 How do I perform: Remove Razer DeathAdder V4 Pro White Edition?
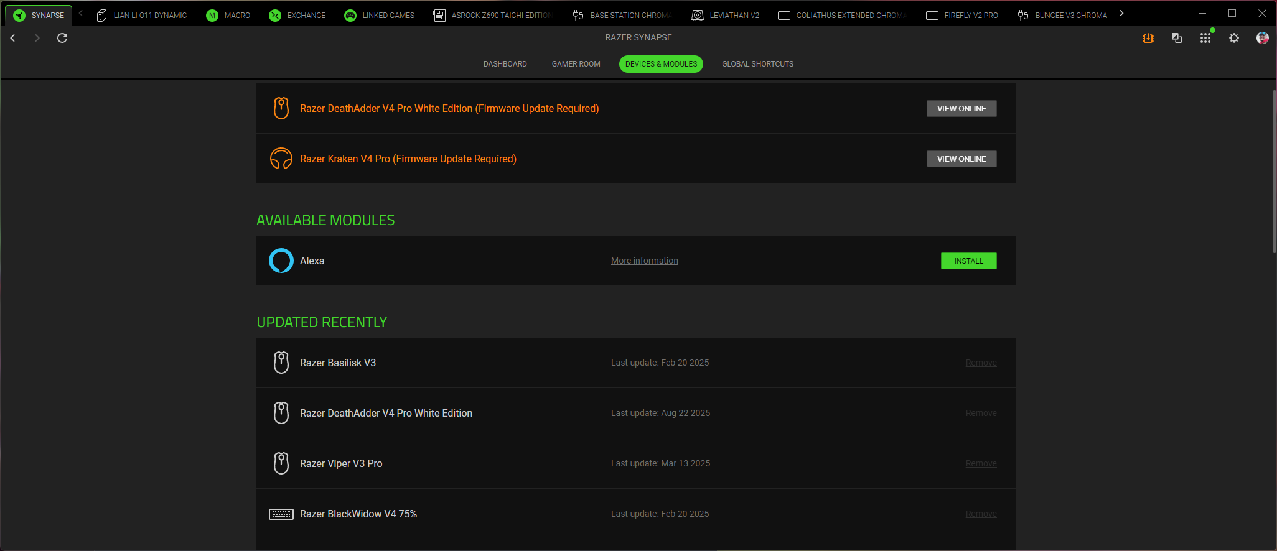(981, 413)
